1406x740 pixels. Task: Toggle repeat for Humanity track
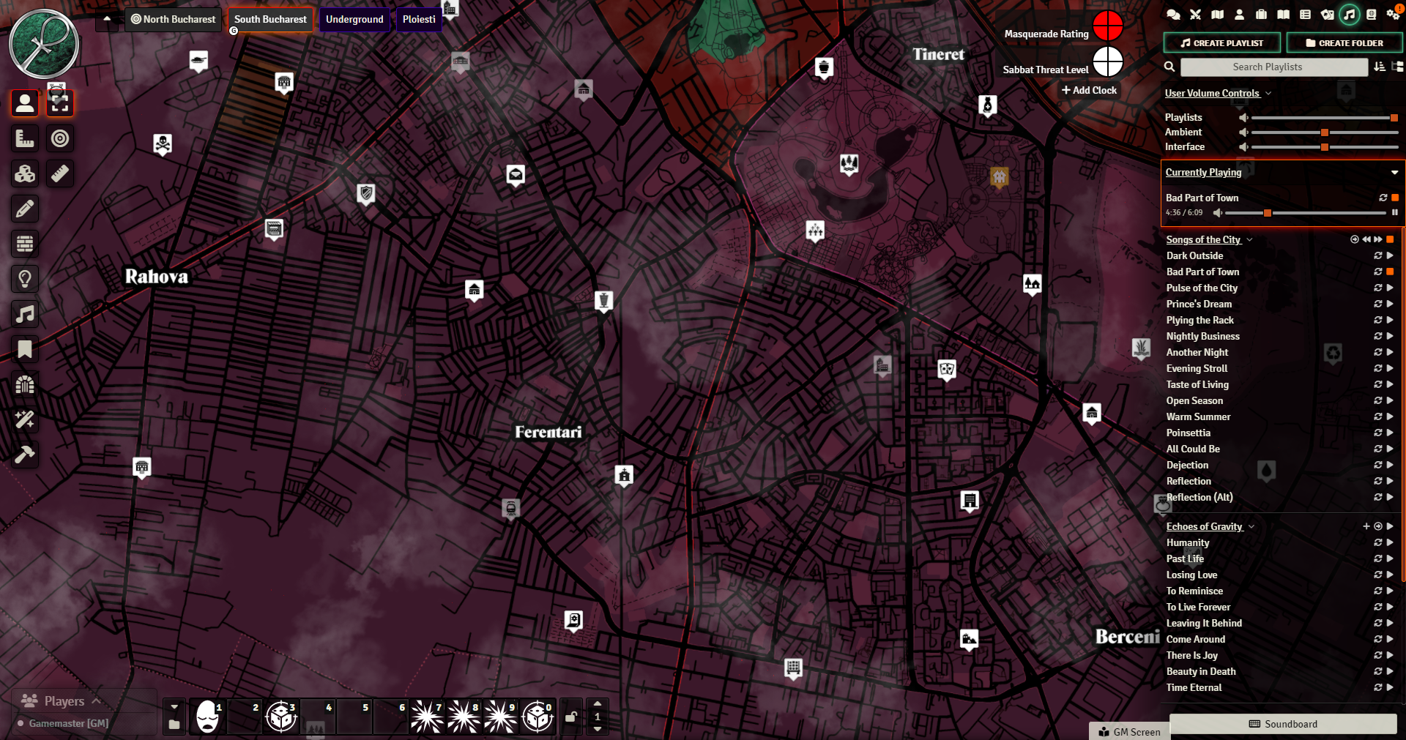tap(1377, 542)
